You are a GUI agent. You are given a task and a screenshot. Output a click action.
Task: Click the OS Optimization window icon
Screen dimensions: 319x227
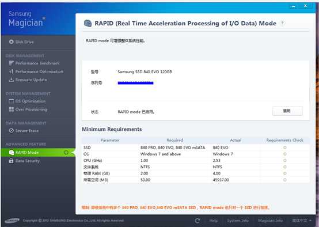coord(12,101)
